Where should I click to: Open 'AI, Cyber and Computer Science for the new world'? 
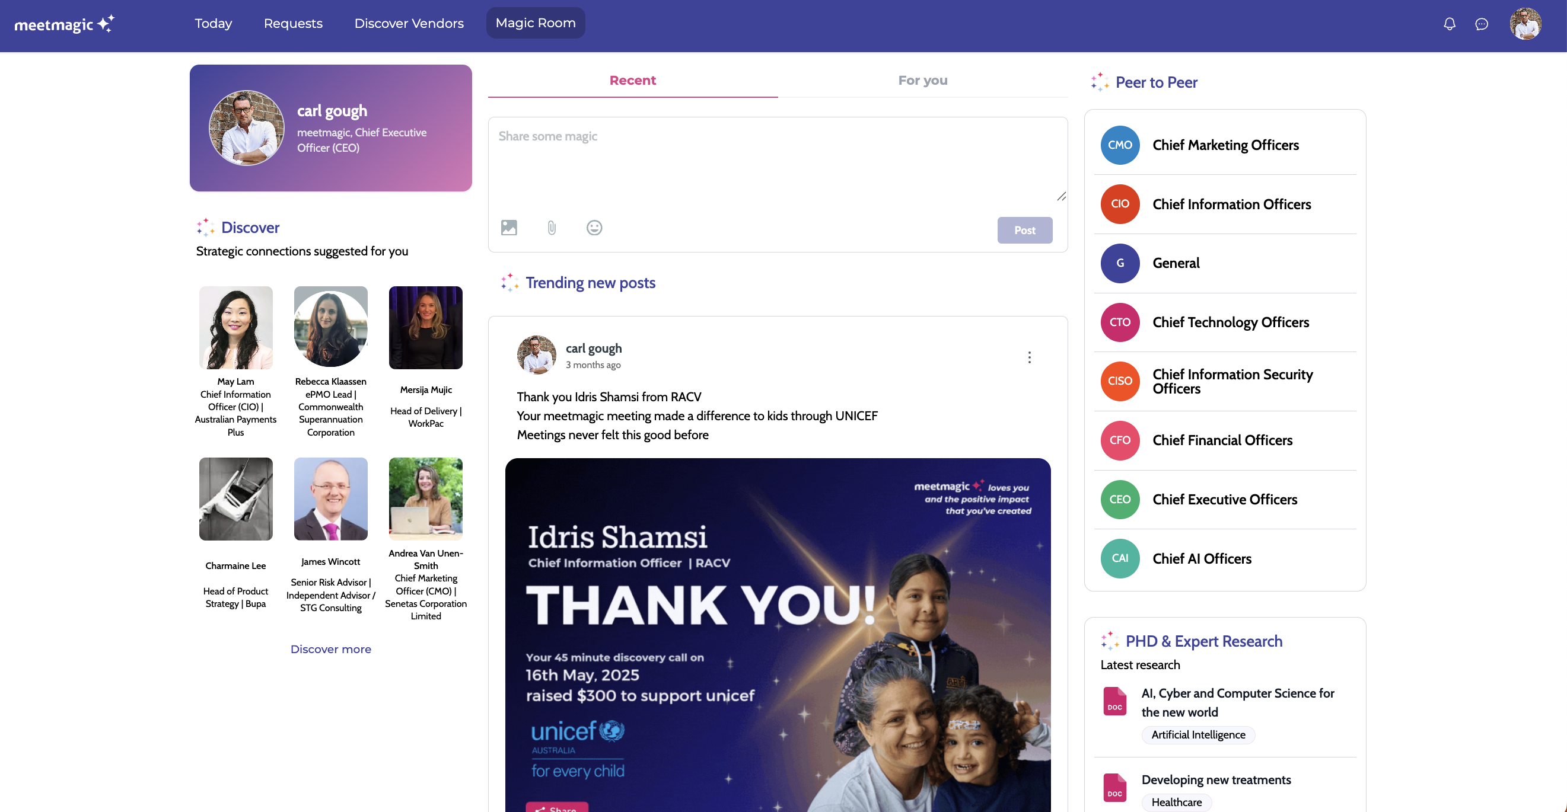pos(1238,702)
